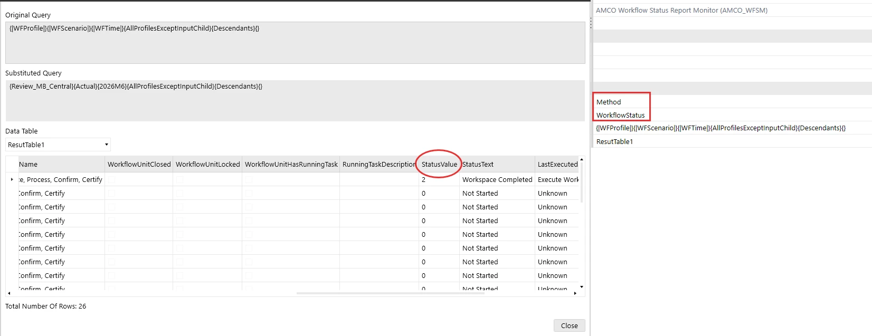872x336 pixels.
Task: Open the ResutTable1 data table dropdown
Action: coord(58,145)
